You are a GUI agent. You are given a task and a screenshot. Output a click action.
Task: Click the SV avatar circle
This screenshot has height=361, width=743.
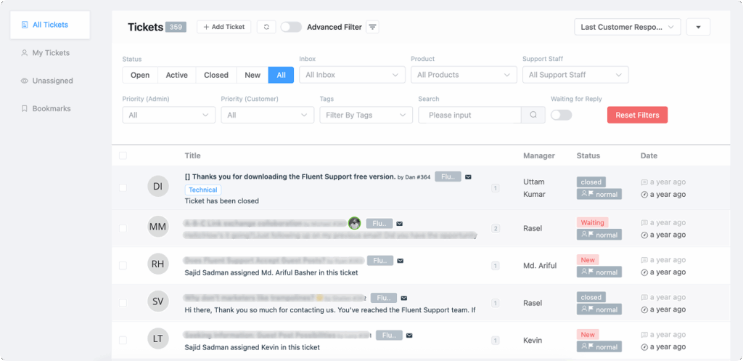(157, 301)
